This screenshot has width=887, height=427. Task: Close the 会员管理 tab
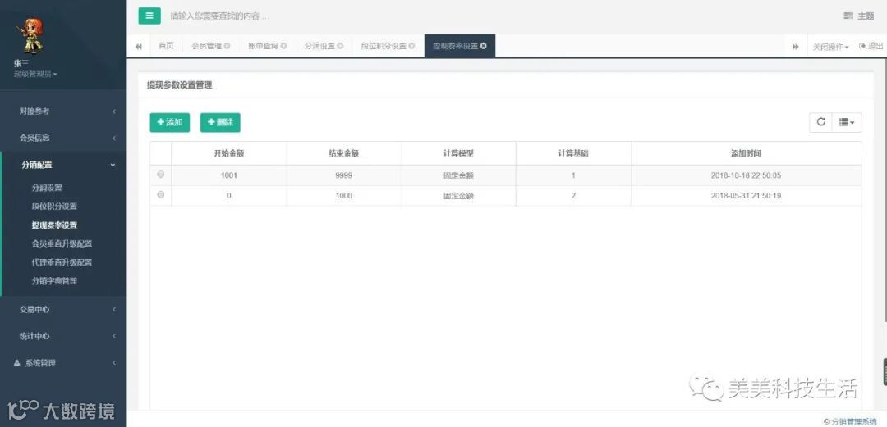point(227,47)
